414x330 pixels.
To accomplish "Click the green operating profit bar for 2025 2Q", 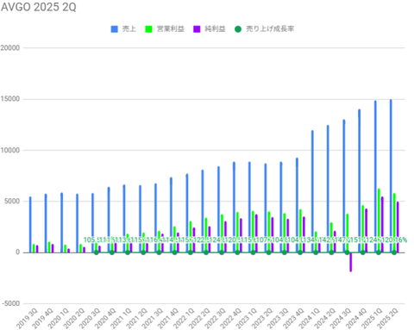I will point(394,223).
